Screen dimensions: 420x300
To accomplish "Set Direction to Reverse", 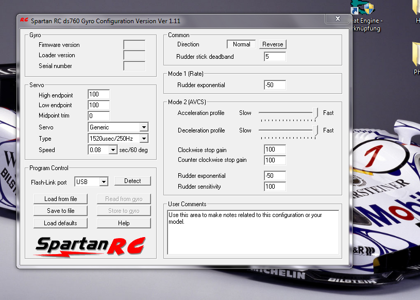I will (x=273, y=44).
